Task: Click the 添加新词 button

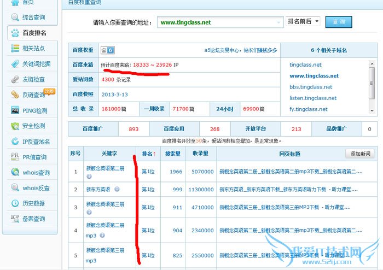Action: tap(360, 154)
